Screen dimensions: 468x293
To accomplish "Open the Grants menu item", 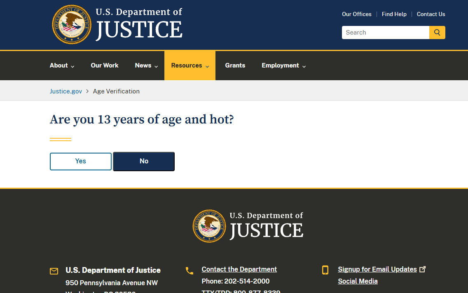I will (x=235, y=65).
